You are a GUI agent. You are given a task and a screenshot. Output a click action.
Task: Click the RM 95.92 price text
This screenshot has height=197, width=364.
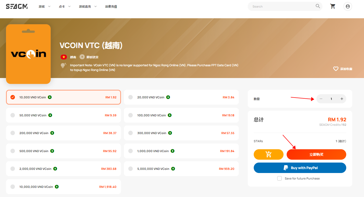(110, 151)
